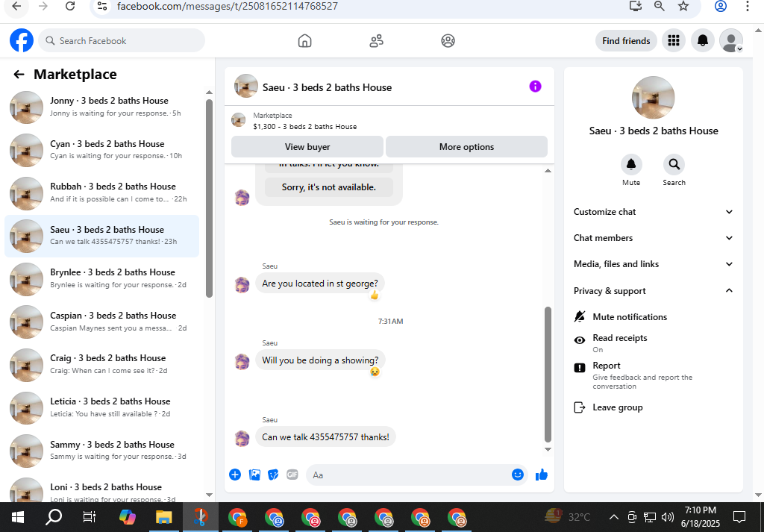The width and height of the screenshot is (764, 532).
Task: Open the Home feed icon
Action: pyautogui.click(x=304, y=41)
